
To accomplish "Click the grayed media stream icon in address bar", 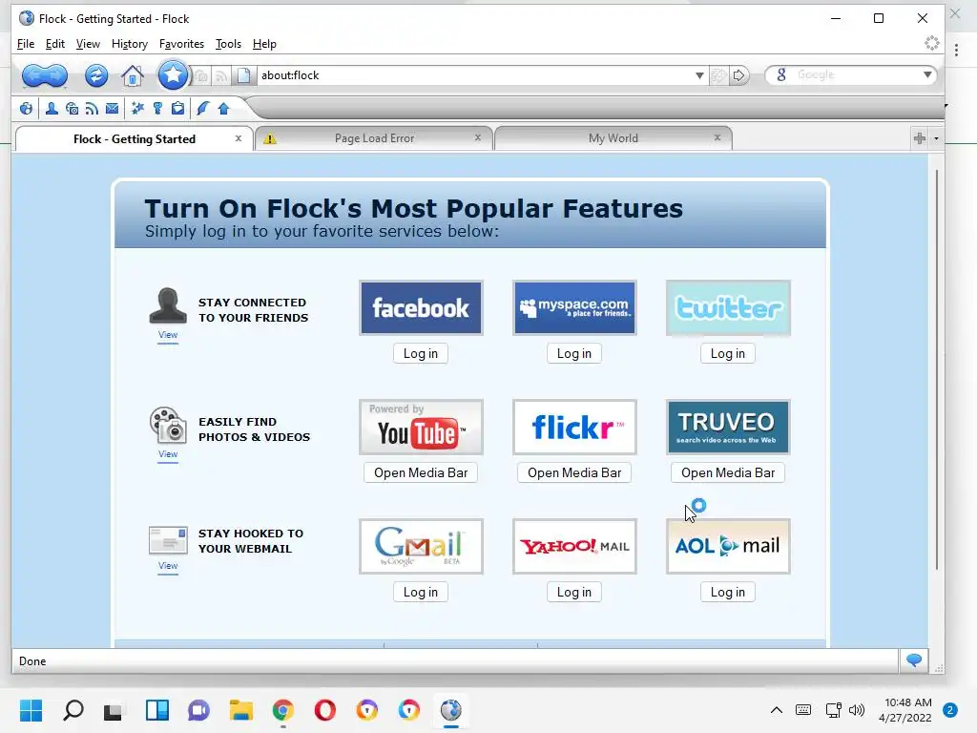I will (201, 76).
